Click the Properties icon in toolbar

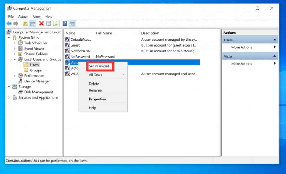click(48, 24)
